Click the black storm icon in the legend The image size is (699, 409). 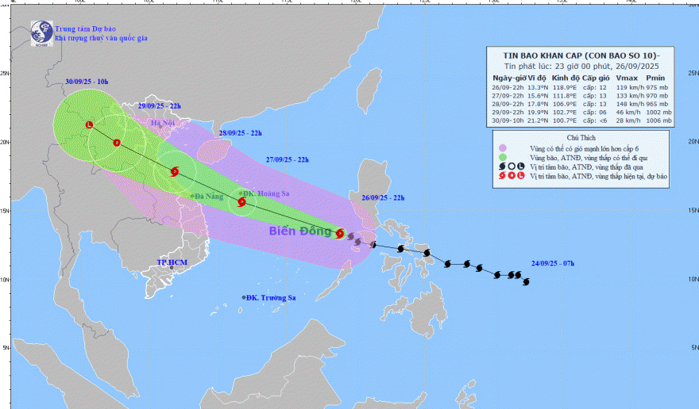[502, 166]
